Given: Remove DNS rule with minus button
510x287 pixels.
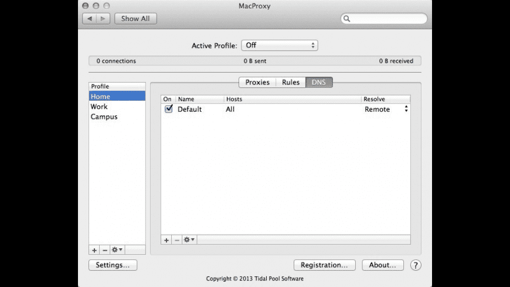Looking at the screenshot, I should pos(177,240).
